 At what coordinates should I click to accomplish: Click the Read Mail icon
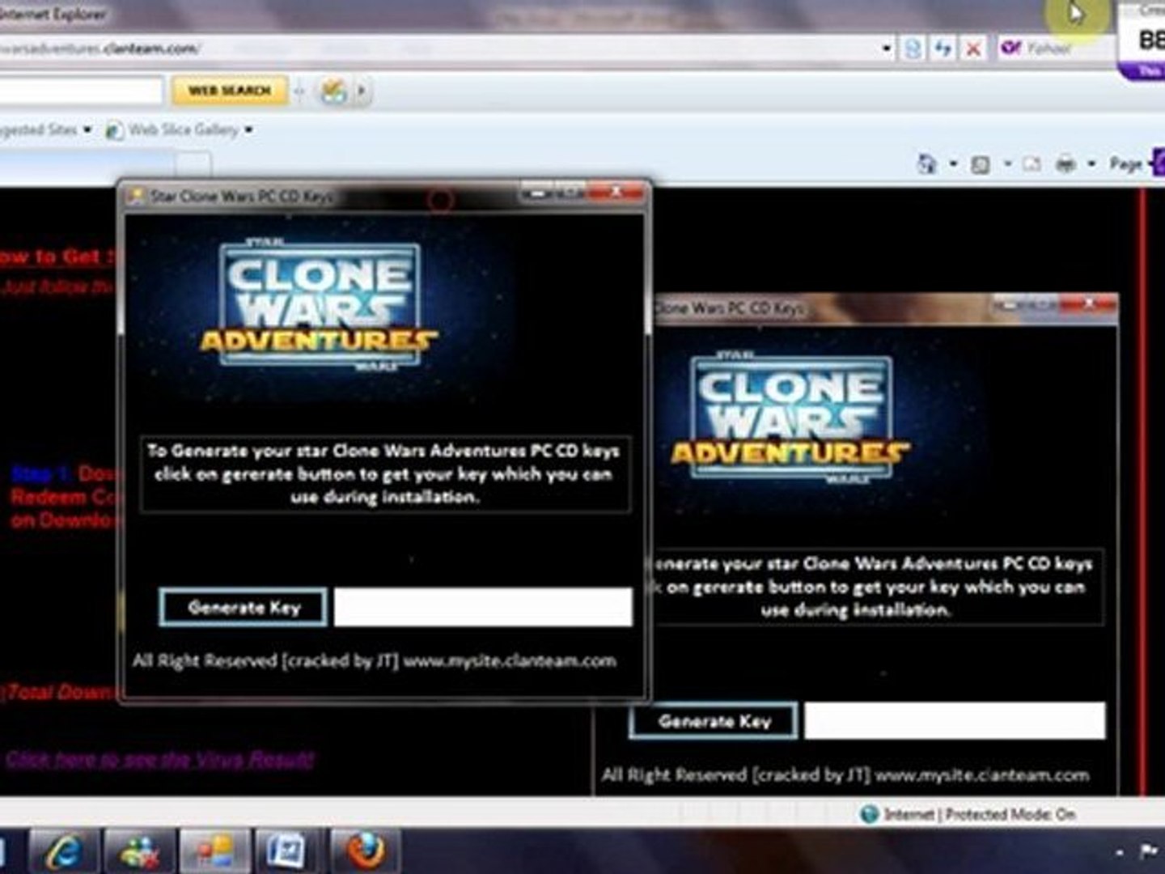coord(1032,164)
